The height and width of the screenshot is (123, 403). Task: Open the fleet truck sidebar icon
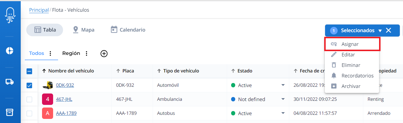(x=10, y=82)
